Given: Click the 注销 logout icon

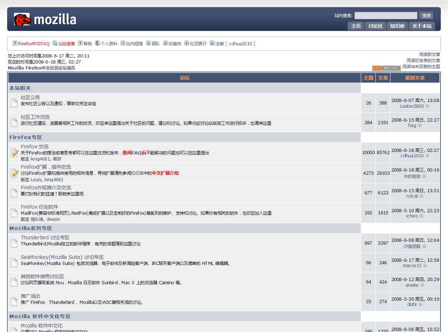Looking at the screenshot, I should click(212, 43).
